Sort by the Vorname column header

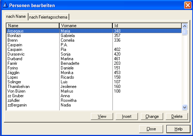(x=86, y=26)
